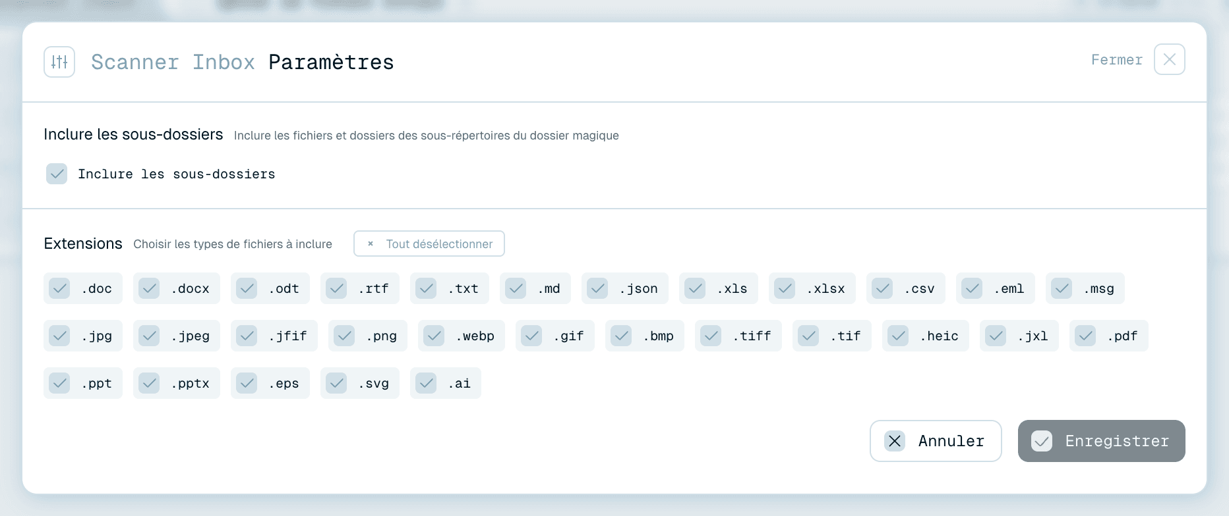Image resolution: width=1229 pixels, height=516 pixels.
Task: Uncheck the .json extension
Action: 597,288
